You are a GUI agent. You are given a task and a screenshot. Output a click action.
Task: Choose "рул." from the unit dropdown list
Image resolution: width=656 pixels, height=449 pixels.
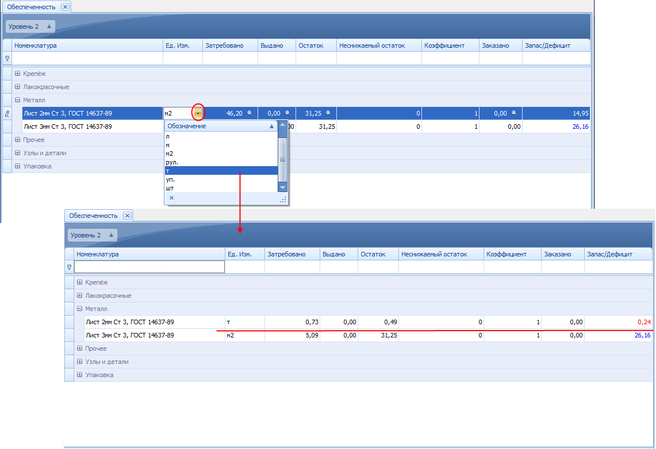[221, 162]
